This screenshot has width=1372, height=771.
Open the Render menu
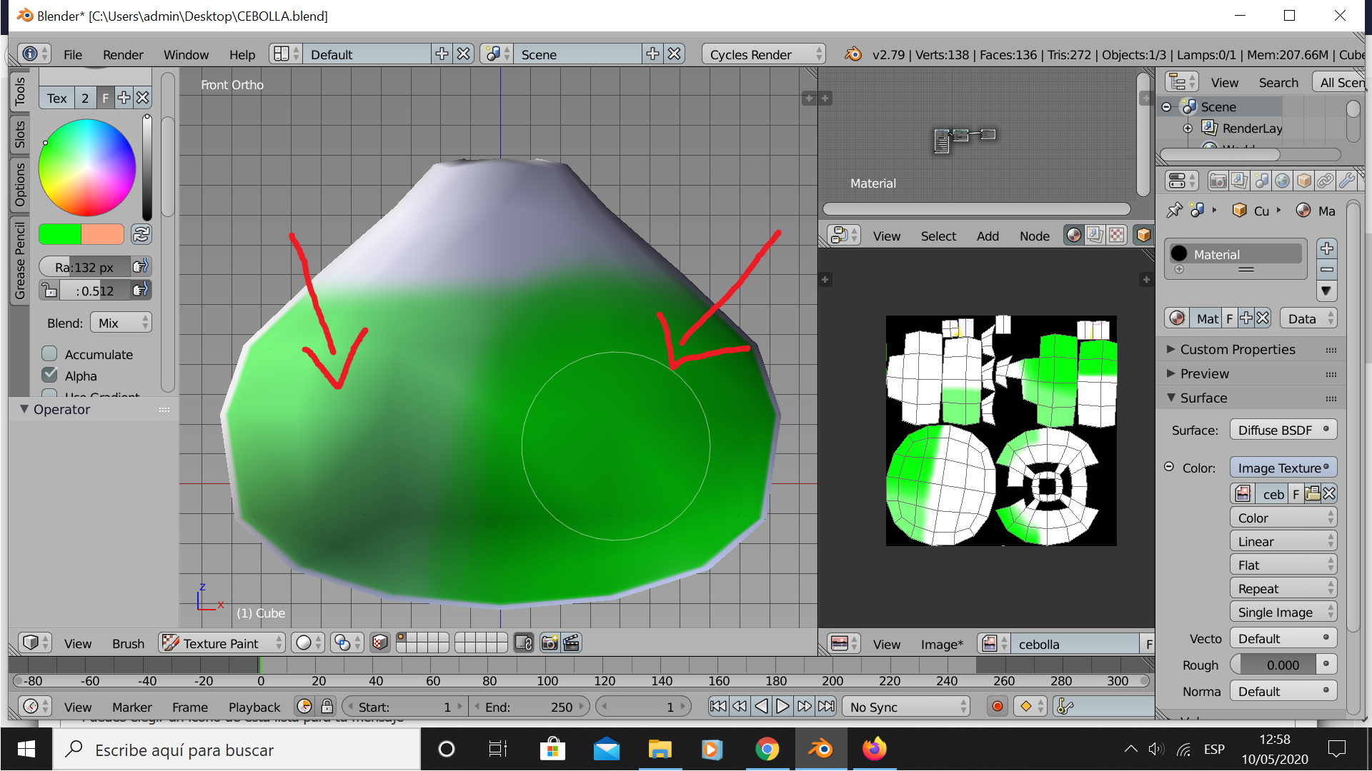[123, 55]
